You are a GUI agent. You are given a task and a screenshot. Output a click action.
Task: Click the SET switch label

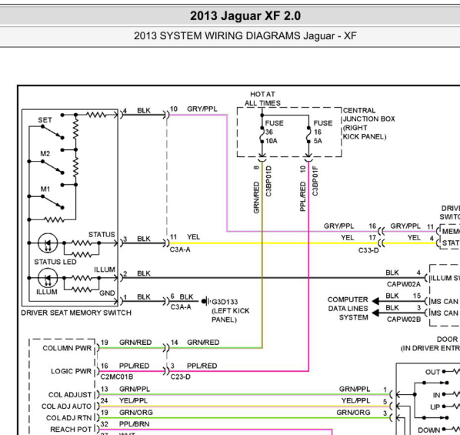point(45,120)
